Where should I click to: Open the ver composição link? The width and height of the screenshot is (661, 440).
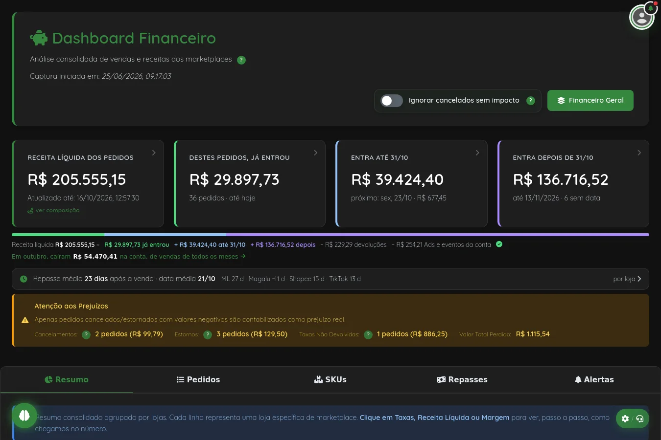[53, 211]
